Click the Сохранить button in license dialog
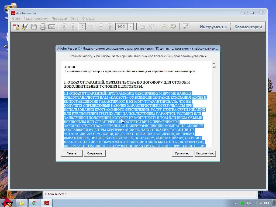This screenshot has height=207, width=276. tap(95, 153)
